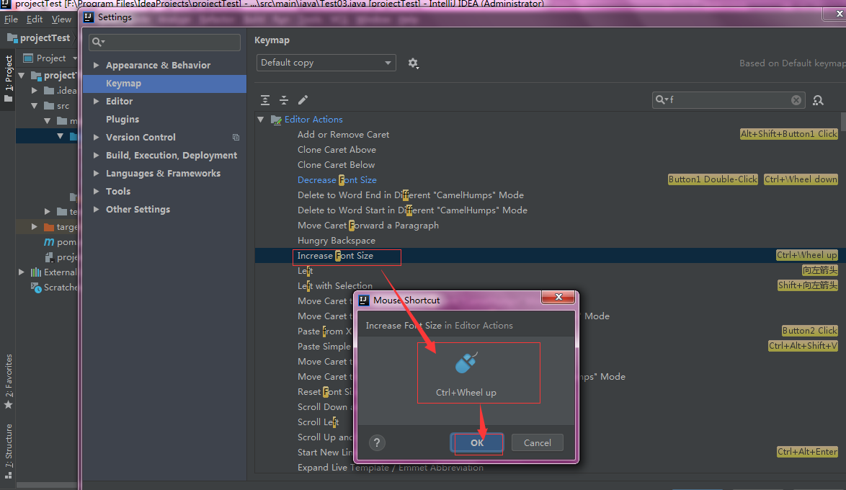The width and height of the screenshot is (846, 490).
Task: Open the Default copy keymap dropdown
Action: [x=326, y=63]
